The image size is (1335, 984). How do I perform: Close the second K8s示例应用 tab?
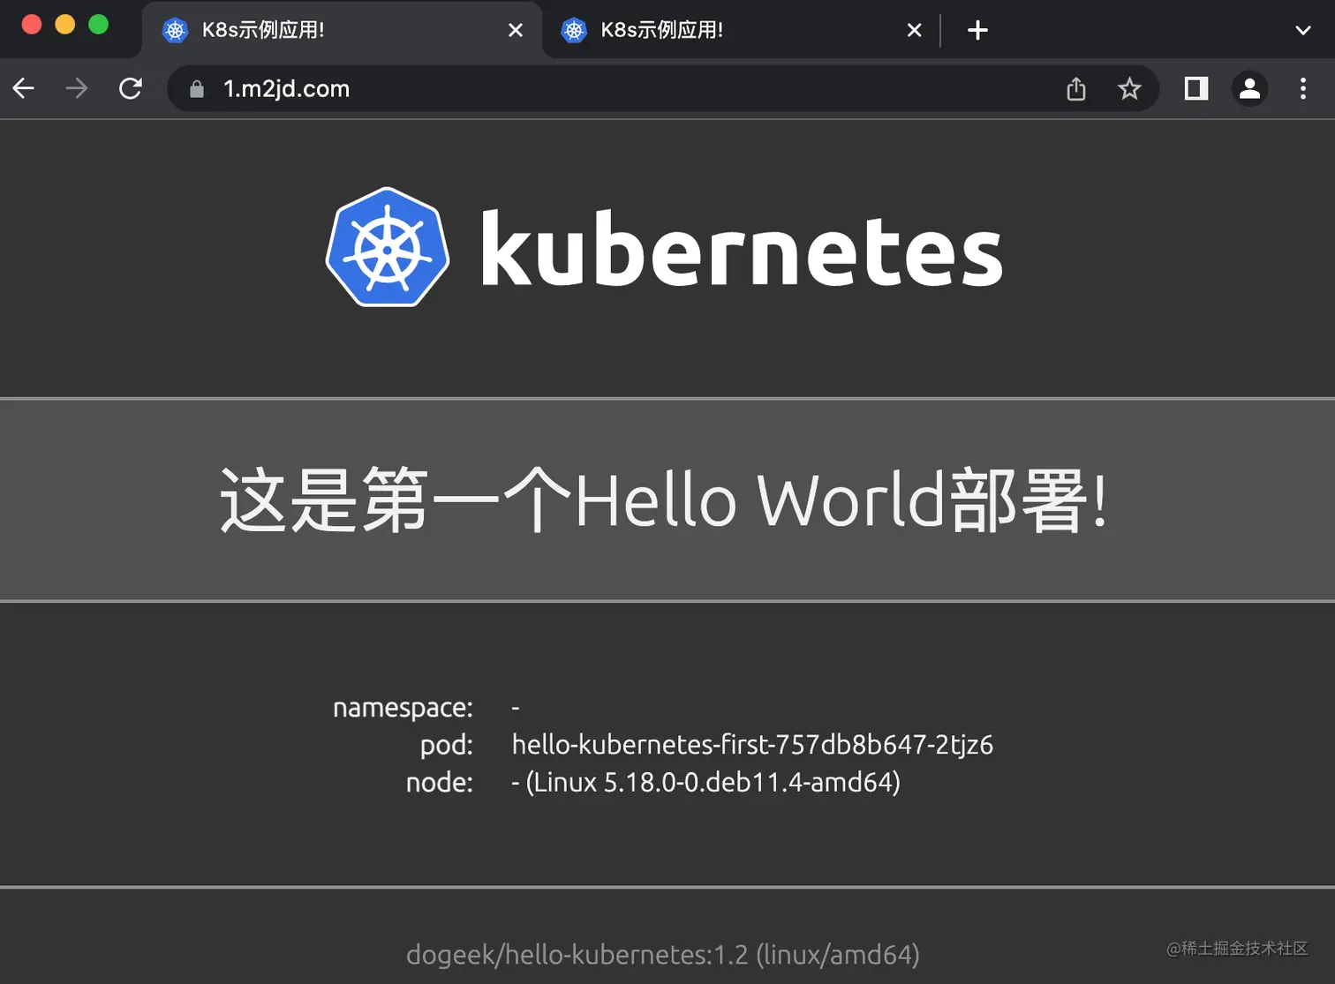click(915, 30)
